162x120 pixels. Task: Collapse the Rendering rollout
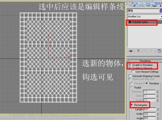(x=145, y=61)
